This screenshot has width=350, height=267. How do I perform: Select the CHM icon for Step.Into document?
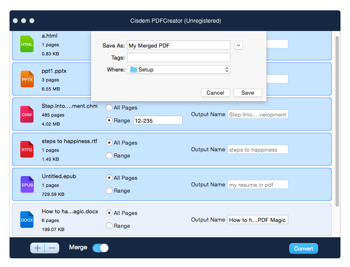(x=26, y=114)
